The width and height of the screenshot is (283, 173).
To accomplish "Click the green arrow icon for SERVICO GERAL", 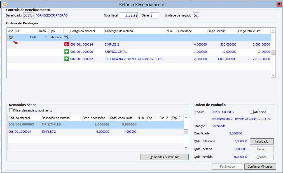I will click(67, 52).
